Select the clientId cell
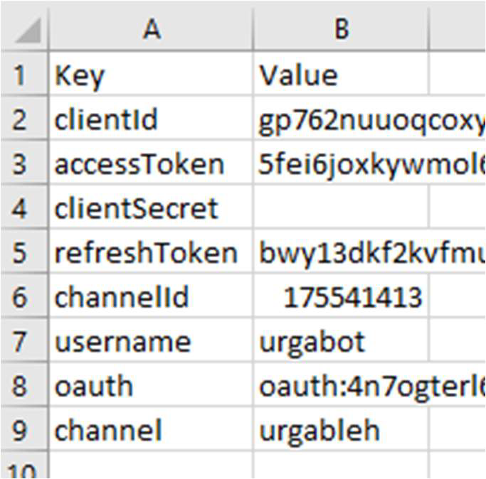This screenshot has height=479, width=486. click(x=151, y=119)
